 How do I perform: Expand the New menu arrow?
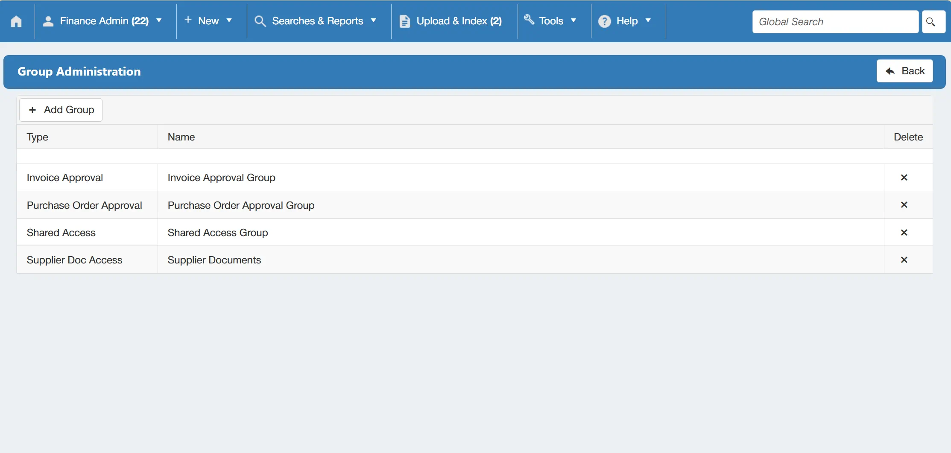(229, 20)
